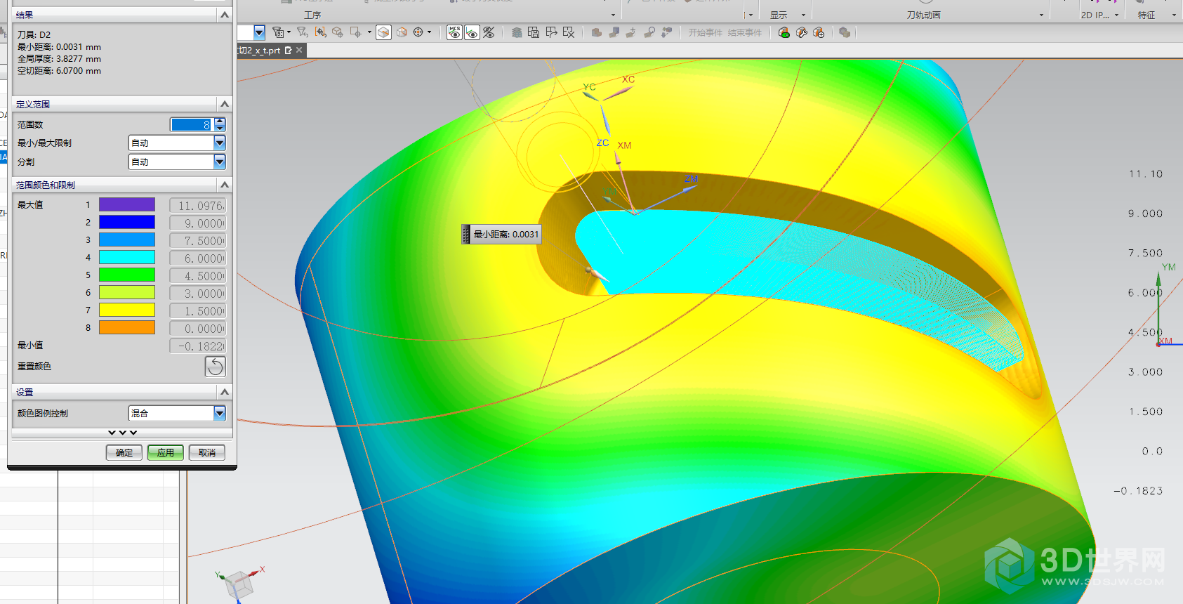
Task: Click the grey magnifier geometry icon
Action: point(649,32)
